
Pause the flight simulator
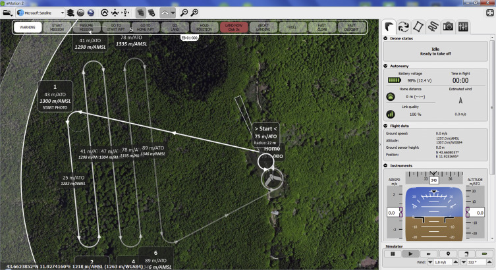pos(393,253)
